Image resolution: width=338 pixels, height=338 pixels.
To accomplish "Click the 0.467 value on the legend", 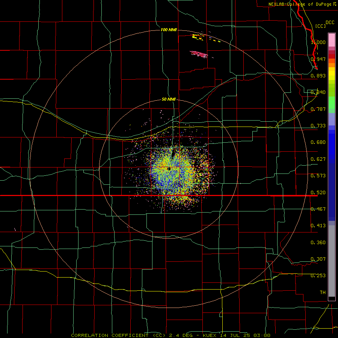I will pyautogui.click(x=318, y=209).
